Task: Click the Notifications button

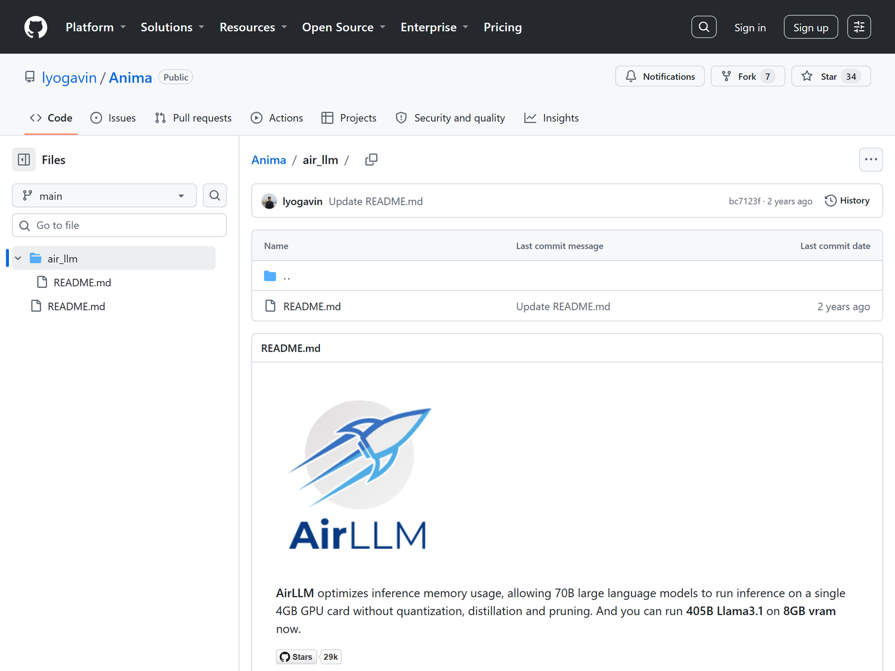Action: (660, 76)
